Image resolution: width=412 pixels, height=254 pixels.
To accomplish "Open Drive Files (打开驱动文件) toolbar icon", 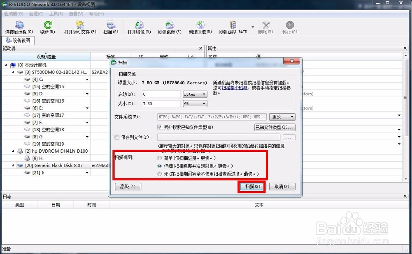I will (80, 25).
